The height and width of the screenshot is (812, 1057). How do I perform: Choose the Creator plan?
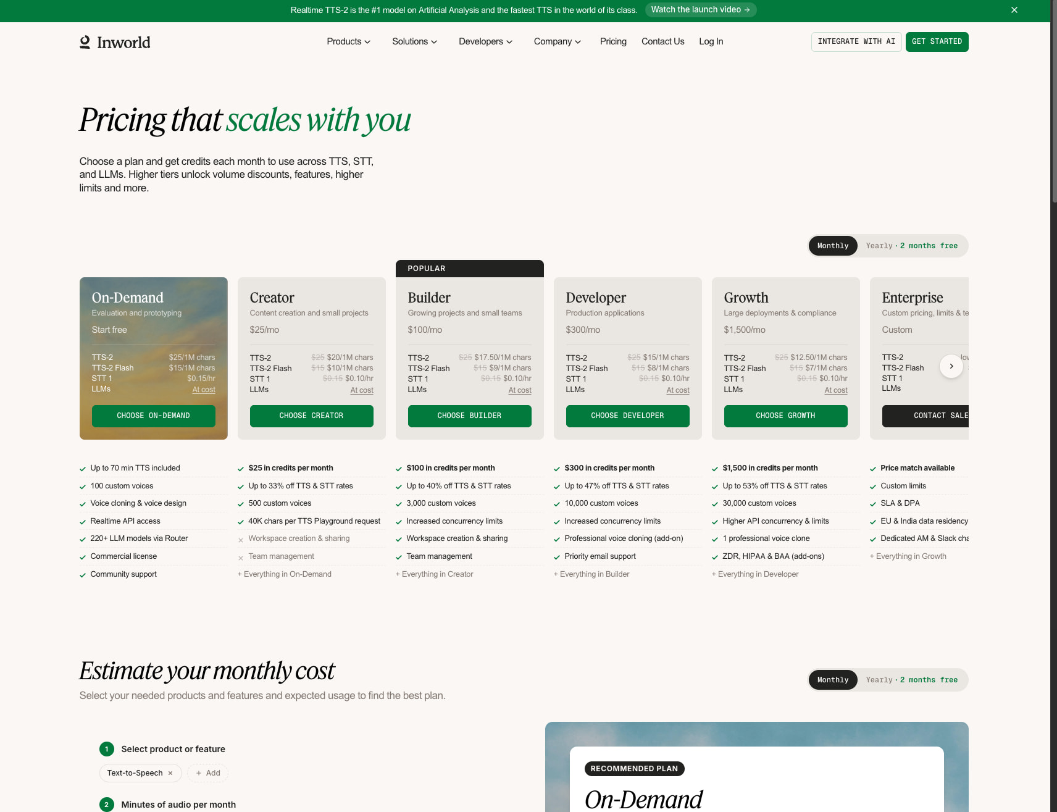coord(312,416)
